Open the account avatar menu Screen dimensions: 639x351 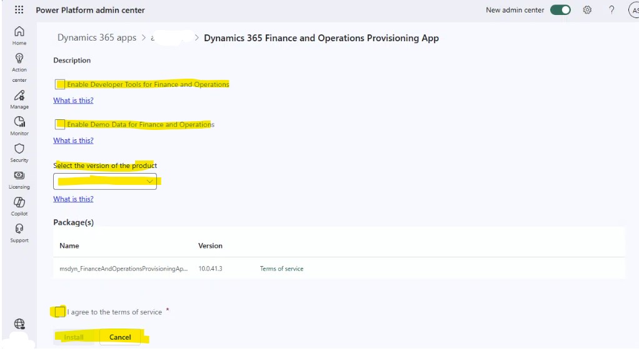(634, 10)
